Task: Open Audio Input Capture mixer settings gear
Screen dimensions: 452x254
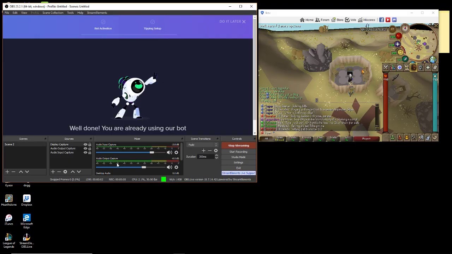Action: click(176, 152)
